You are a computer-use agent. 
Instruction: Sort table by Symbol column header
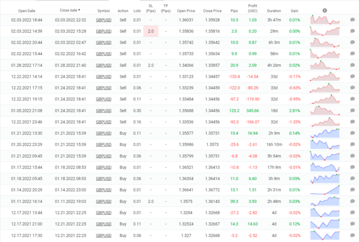(x=104, y=11)
